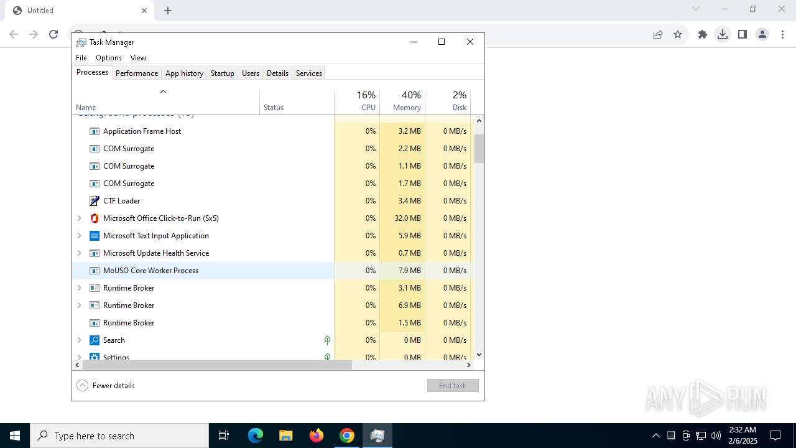
Task: Click the MoUSO Core Worker Process icon
Action: pos(95,271)
